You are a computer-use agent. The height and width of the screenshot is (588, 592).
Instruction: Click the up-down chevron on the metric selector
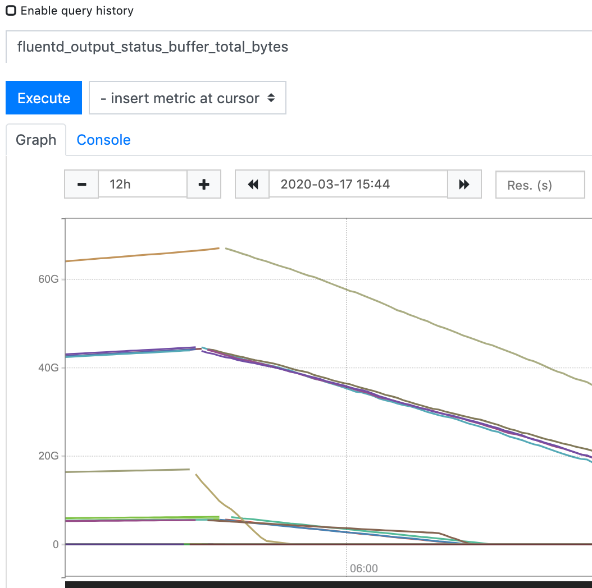pyautogui.click(x=271, y=98)
